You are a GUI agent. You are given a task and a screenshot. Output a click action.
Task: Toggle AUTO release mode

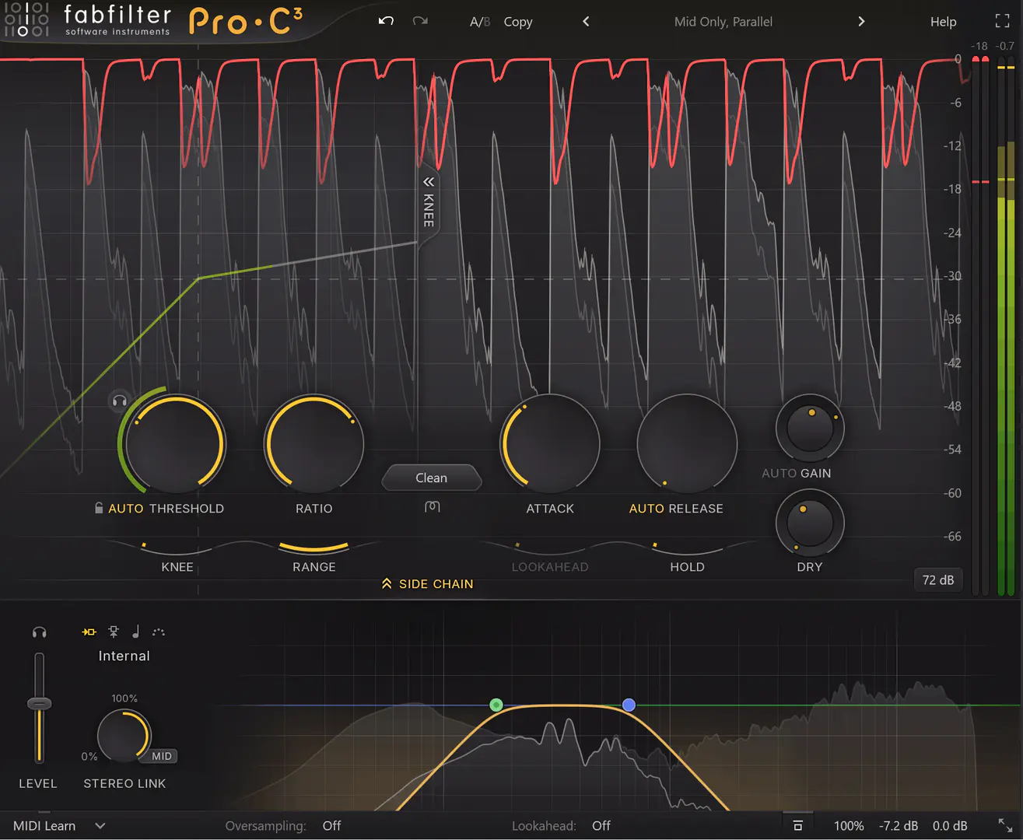[x=646, y=509]
